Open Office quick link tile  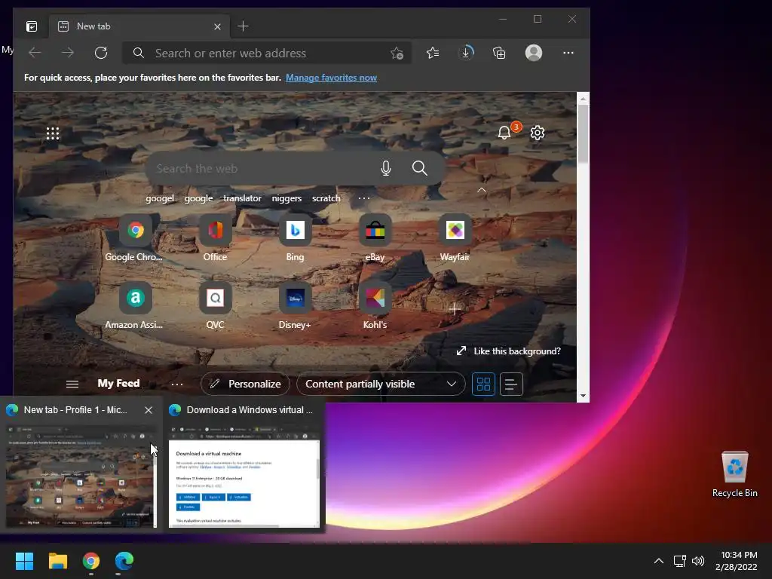click(x=215, y=238)
